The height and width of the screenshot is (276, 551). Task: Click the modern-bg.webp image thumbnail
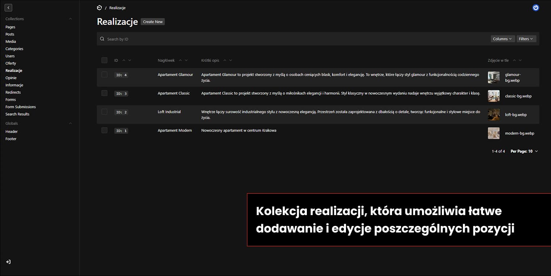click(493, 133)
